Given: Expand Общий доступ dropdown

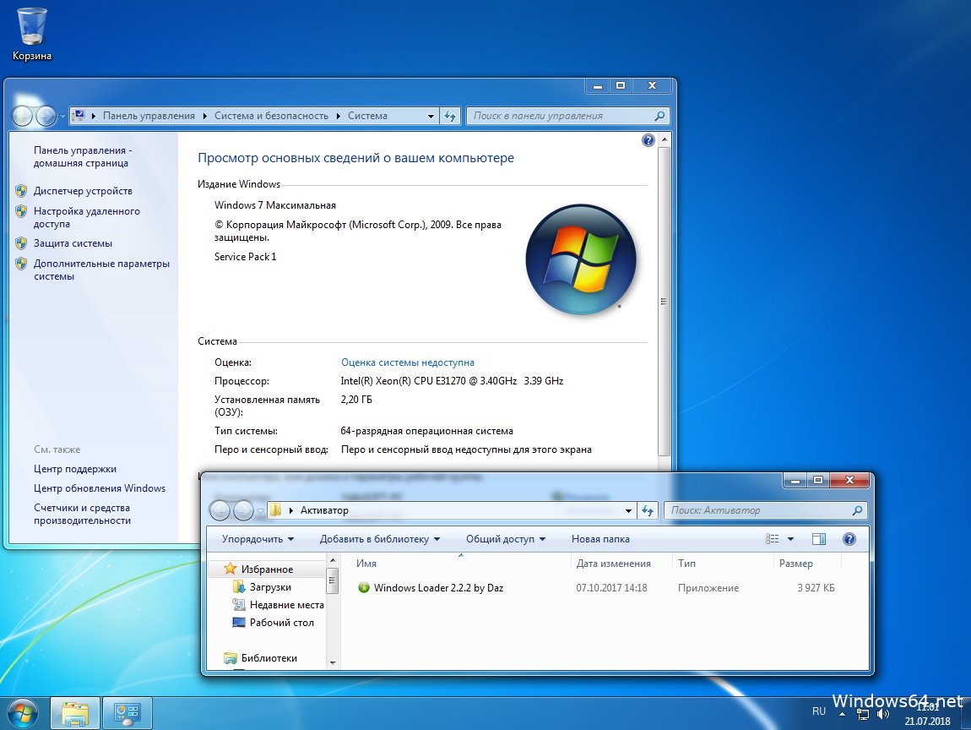Looking at the screenshot, I should pyautogui.click(x=506, y=539).
